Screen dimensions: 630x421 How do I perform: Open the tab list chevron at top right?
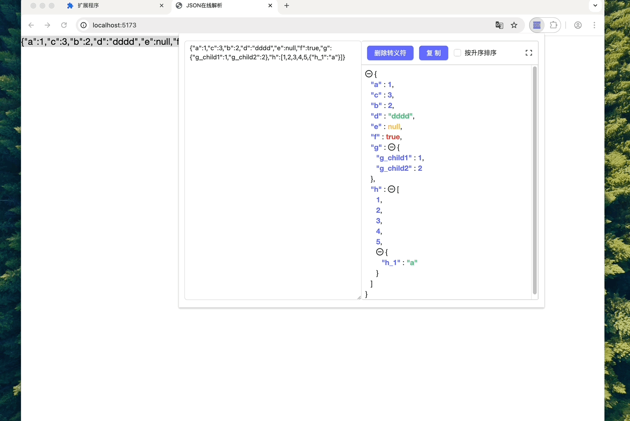coord(595,5)
